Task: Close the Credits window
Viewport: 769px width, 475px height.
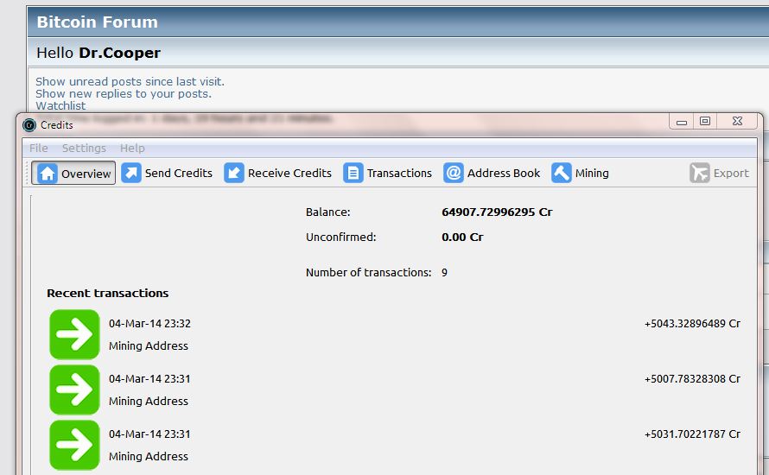Action: (x=738, y=121)
